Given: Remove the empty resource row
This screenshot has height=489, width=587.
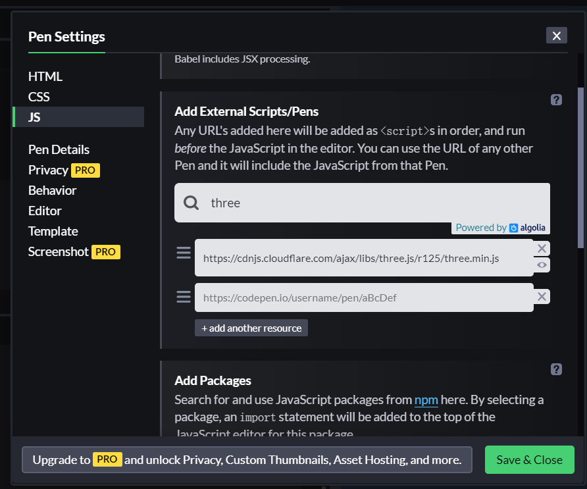Looking at the screenshot, I should tap(542, 297).
